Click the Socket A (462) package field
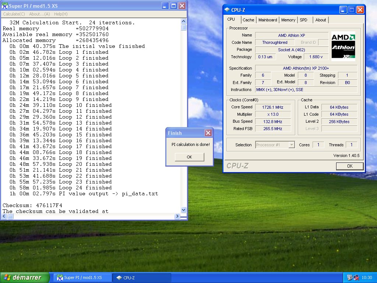This screenshot has width=377, height=283. coord(292,50)
